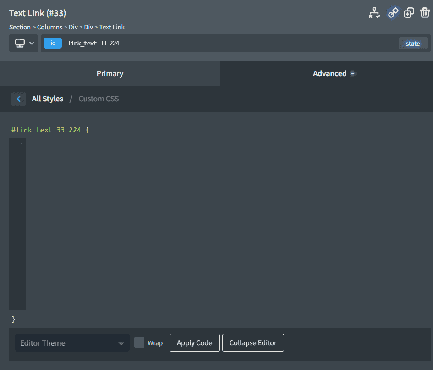The height and width of the screenshot is (370, 433).
Task: Apply the custom CSS code
Action: pos(194,342)
